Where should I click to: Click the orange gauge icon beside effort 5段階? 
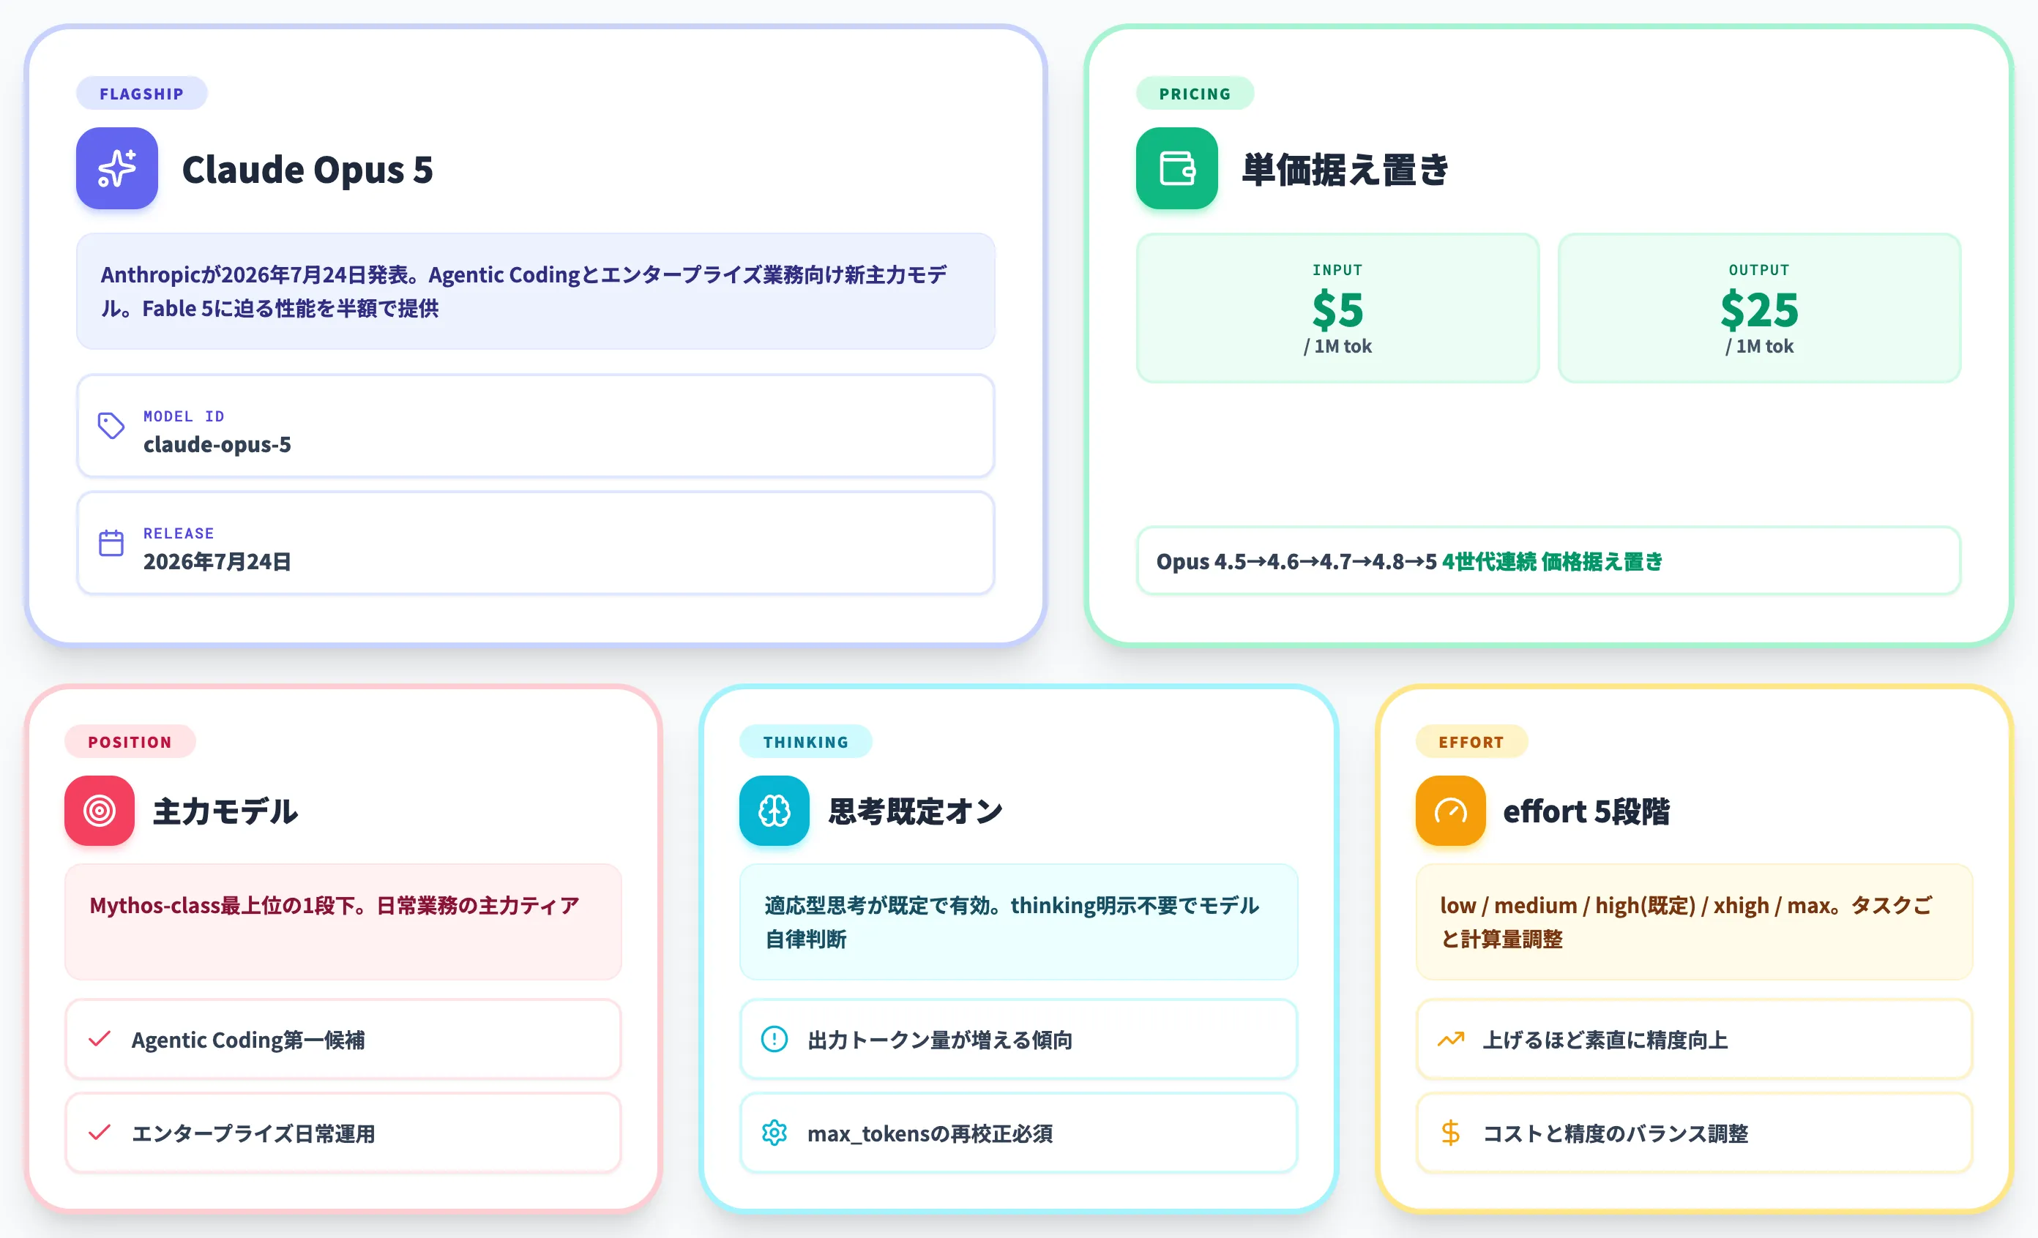point(1451,810)
